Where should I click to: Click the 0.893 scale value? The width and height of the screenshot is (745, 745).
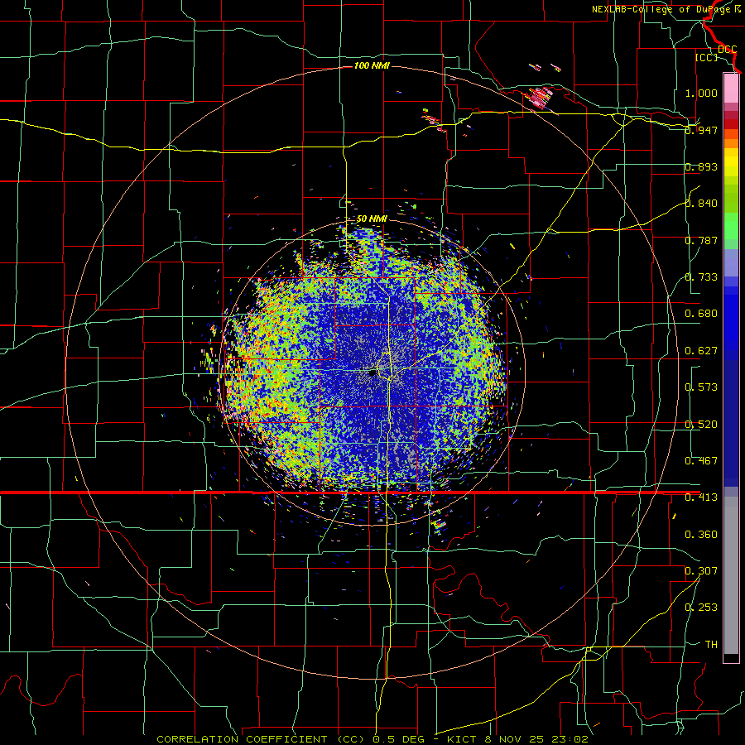coord(701,166)
